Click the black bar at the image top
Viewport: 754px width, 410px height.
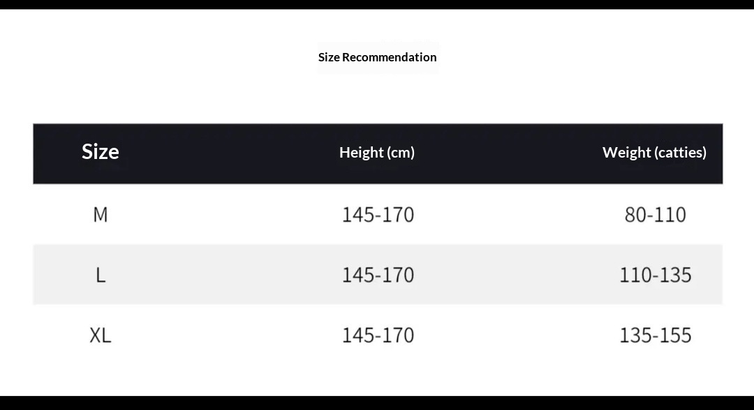(x=377, y=4)
